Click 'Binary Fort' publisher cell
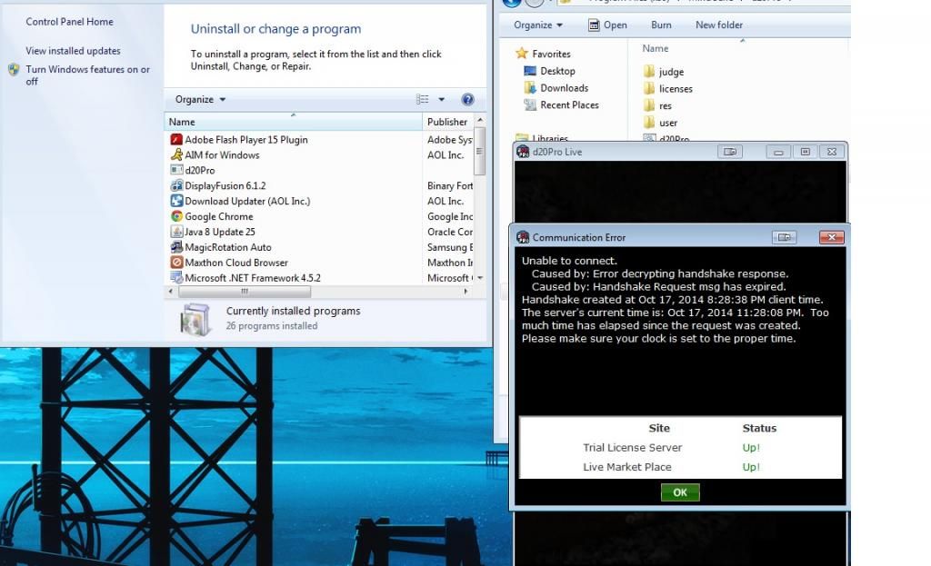This screenshot has height=566, width=931. pyautogui.click(x=450, y=185)
